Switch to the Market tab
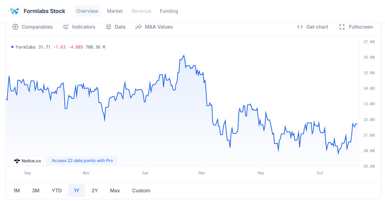The height and width of the screenshot is (202, 385). point(115,11)
